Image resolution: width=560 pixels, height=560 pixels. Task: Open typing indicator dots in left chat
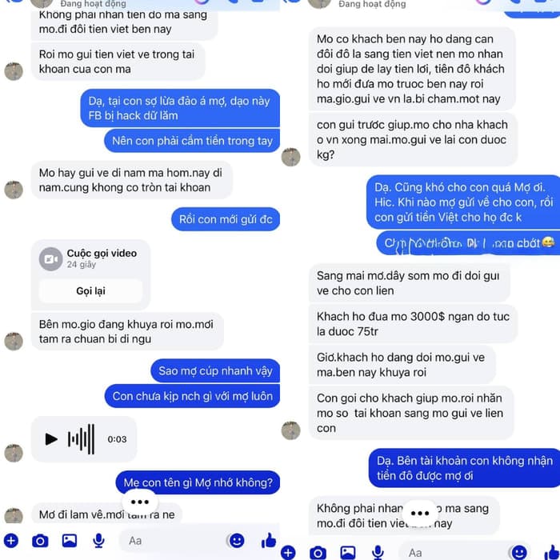tap(140, 502)
